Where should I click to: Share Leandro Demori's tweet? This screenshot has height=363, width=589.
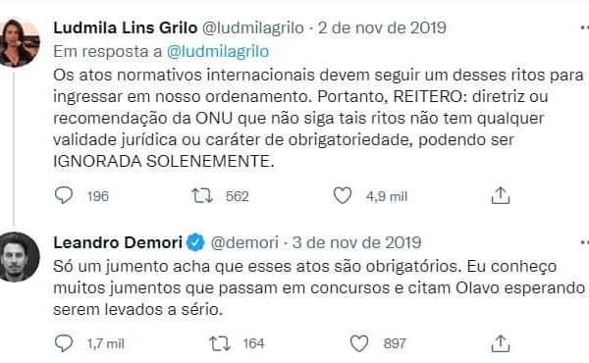(501, 342)
